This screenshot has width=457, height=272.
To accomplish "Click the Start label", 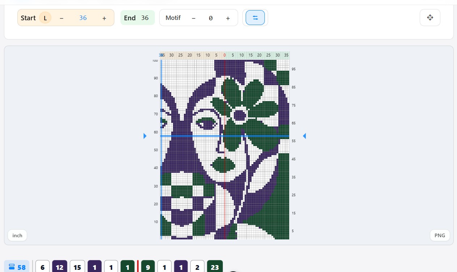I will [28, 18].
